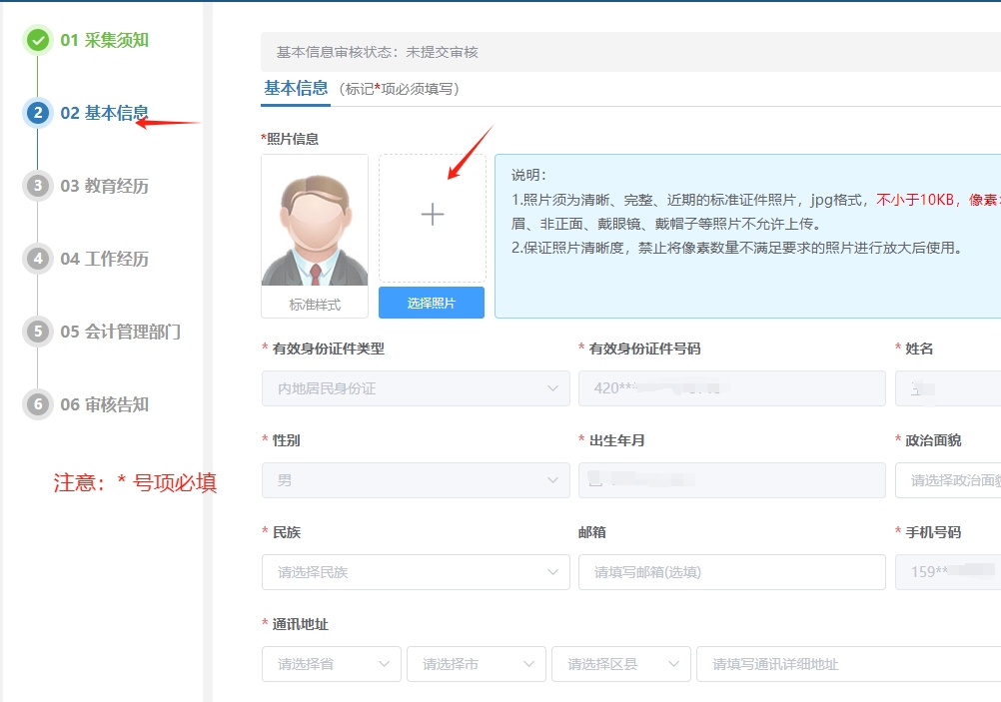The height and width of the screenshot is (702, 1001).
Task: Click the step 5 circle icon
Action: point(38,332)
